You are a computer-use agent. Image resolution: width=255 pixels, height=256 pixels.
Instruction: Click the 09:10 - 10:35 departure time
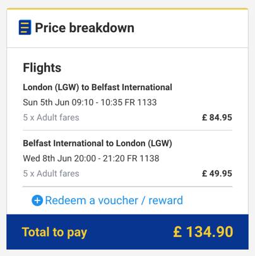click(97, 102)
